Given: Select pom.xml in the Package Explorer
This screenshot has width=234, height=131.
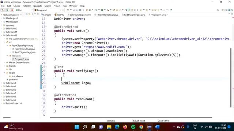Looking at the screenshot, I should (x=12, y=80).
